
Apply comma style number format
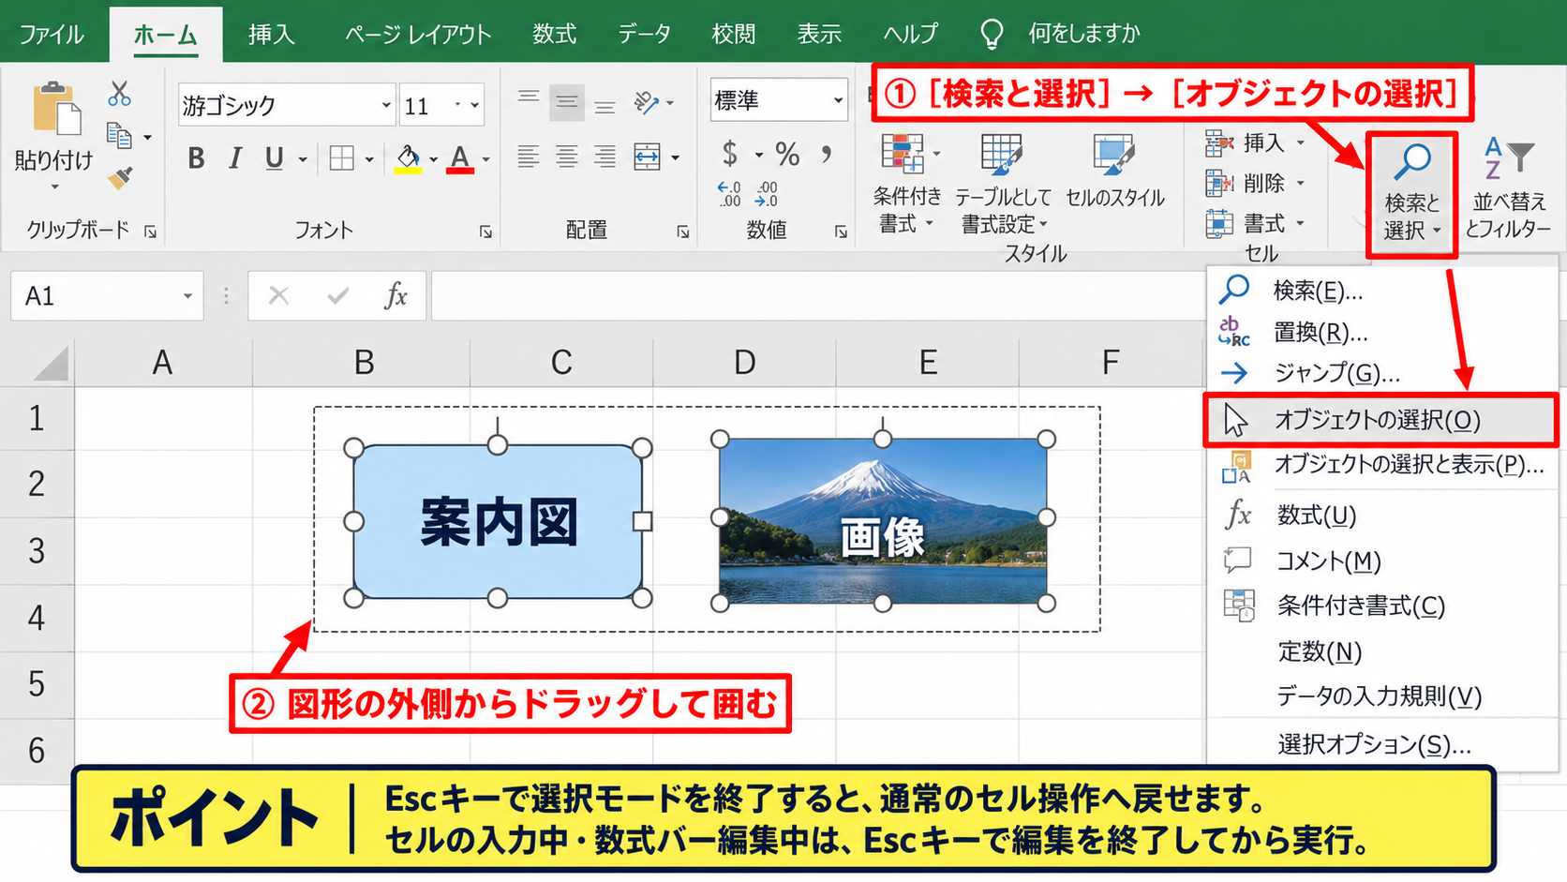827,153
